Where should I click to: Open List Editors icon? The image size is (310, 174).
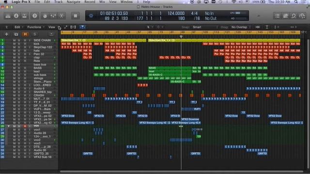[277, 16]
